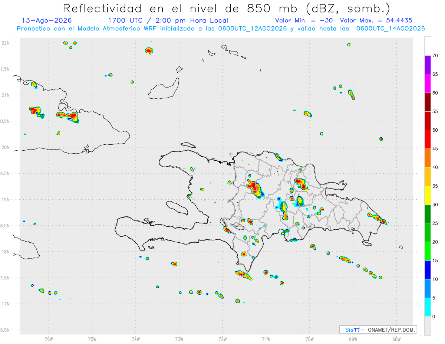445x344 pixels.
Task: Pick the dark blue 10-15 dBZ colorbar swatch
Action: tap(428, 270)
